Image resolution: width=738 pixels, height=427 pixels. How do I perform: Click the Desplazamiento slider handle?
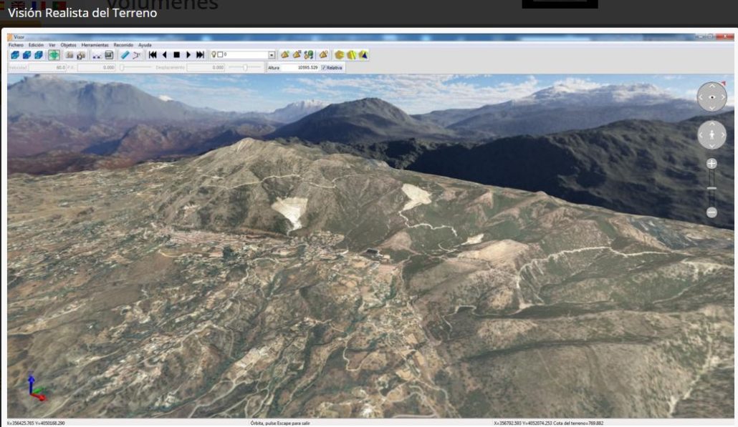245,67
